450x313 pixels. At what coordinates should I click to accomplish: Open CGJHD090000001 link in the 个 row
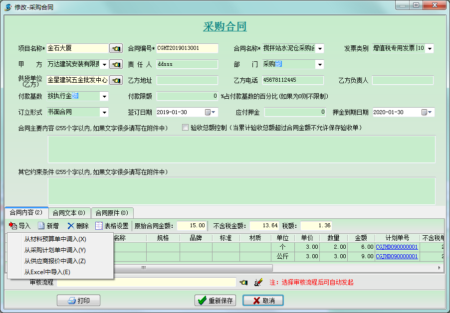(397, 247)
